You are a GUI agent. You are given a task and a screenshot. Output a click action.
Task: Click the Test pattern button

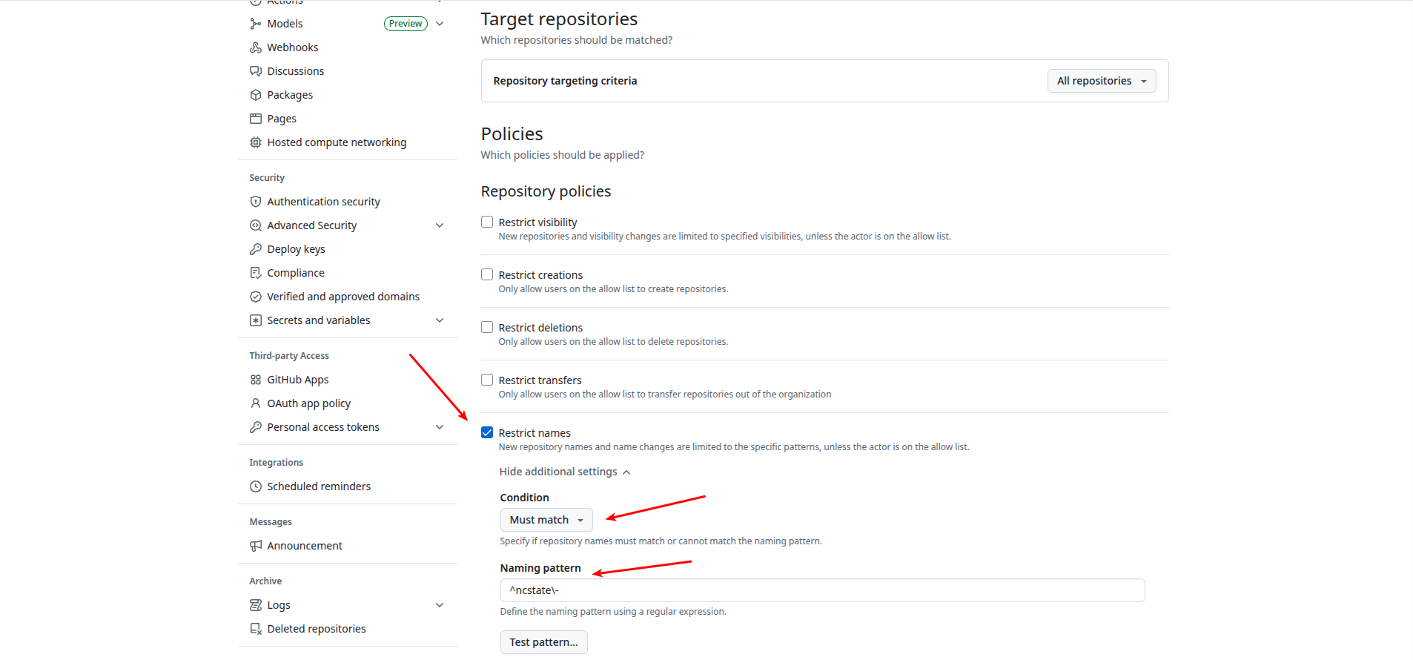(543, 642)
